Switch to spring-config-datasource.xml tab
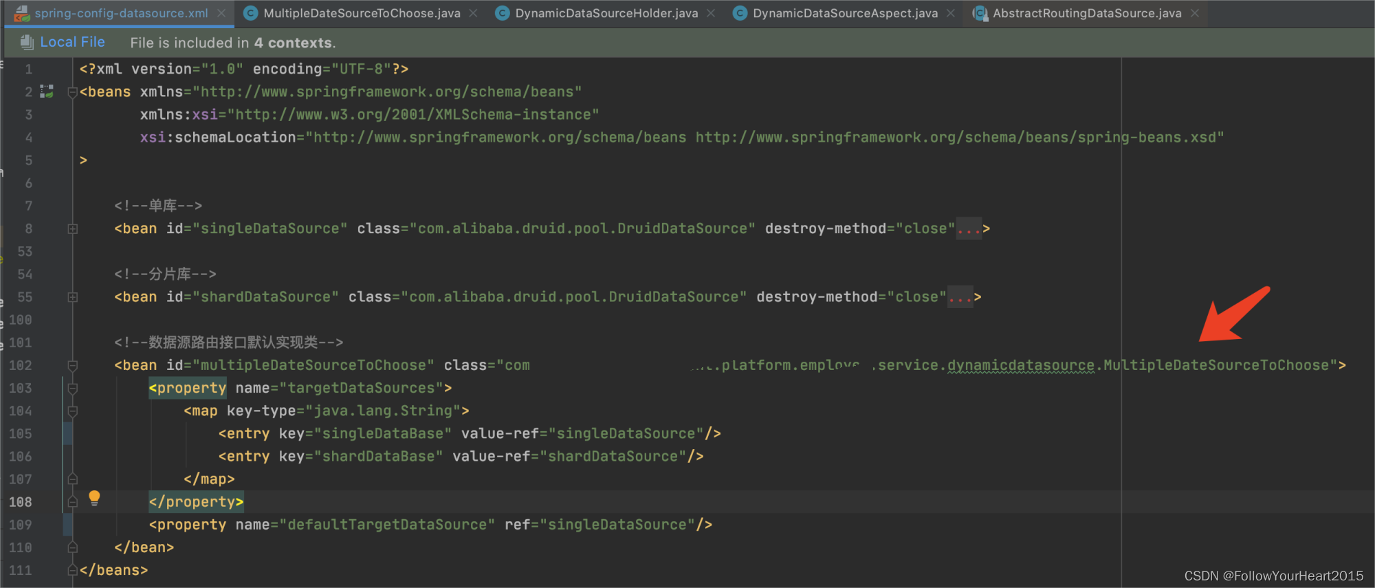The height and width of the screenshot is (588, 1375). [121, 13]
